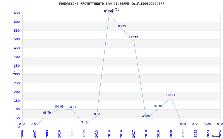The height and width of the screenshot is (139, 223).
Task: Click the 'Anno' x-axis title
Action: pos(216,136)
